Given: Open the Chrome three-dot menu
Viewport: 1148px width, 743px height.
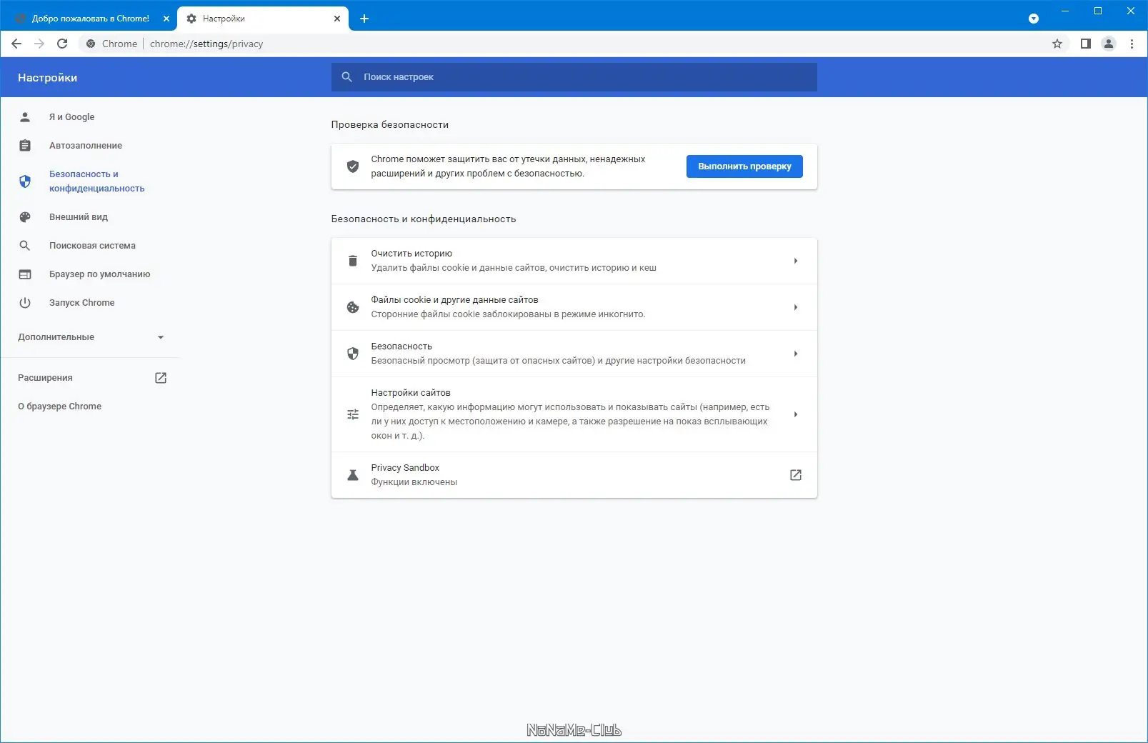Looking at the screenshot, I should [x=1131, y=44].
